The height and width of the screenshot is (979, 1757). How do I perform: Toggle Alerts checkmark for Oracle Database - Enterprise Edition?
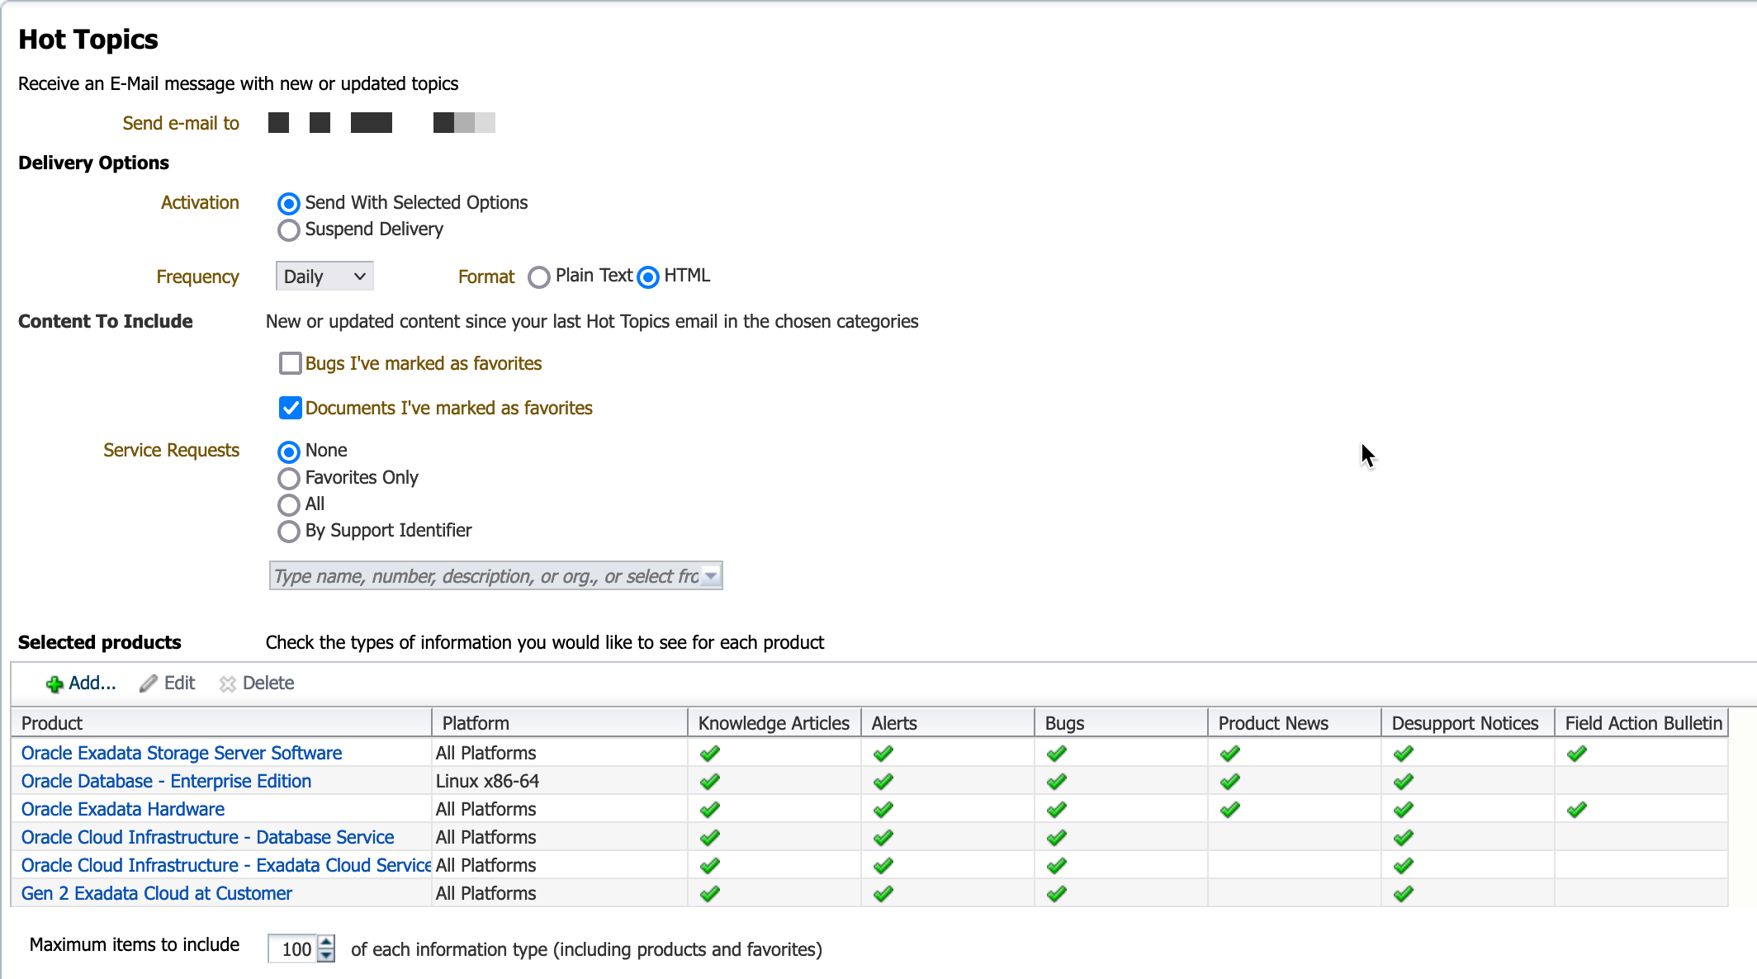(x=883, y=780)
